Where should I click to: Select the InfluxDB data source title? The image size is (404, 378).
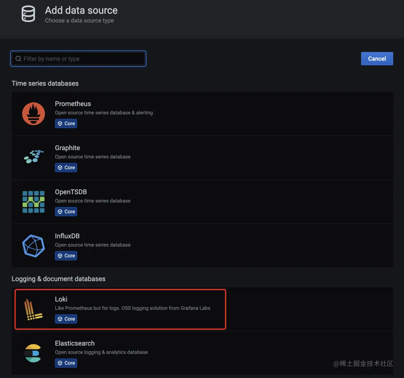[x=67, y=236]
